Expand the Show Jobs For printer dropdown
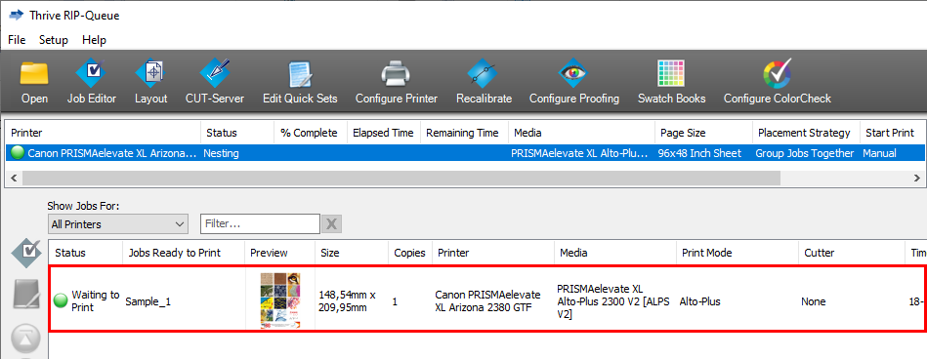This screenshot has width=927, height=359. 117,224
